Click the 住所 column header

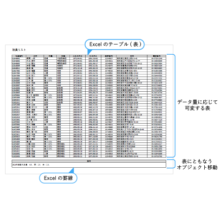(x=132, y=56)
